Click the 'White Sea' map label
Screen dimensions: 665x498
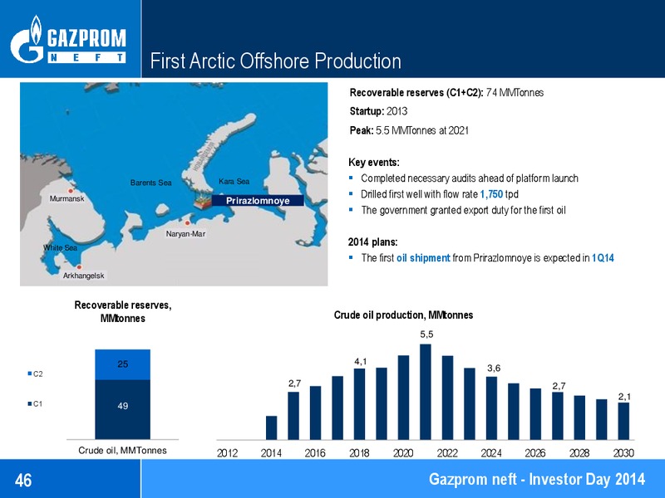coord(60,247)
